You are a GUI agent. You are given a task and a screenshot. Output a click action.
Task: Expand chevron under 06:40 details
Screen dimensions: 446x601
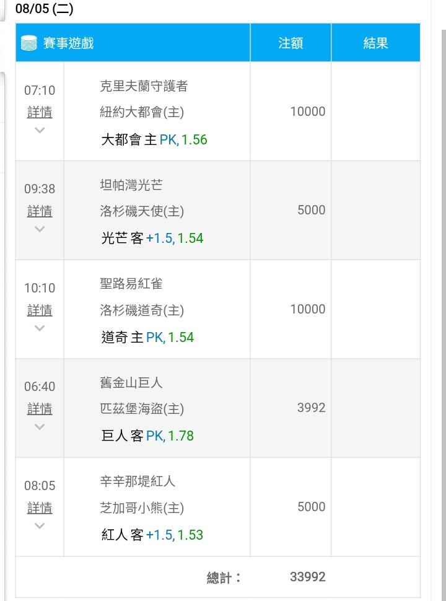point(40,427)
